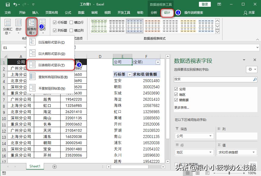261x176 pixels.
Task: Open the 开发工具 ribbon tab
Action: coord(124,12)
